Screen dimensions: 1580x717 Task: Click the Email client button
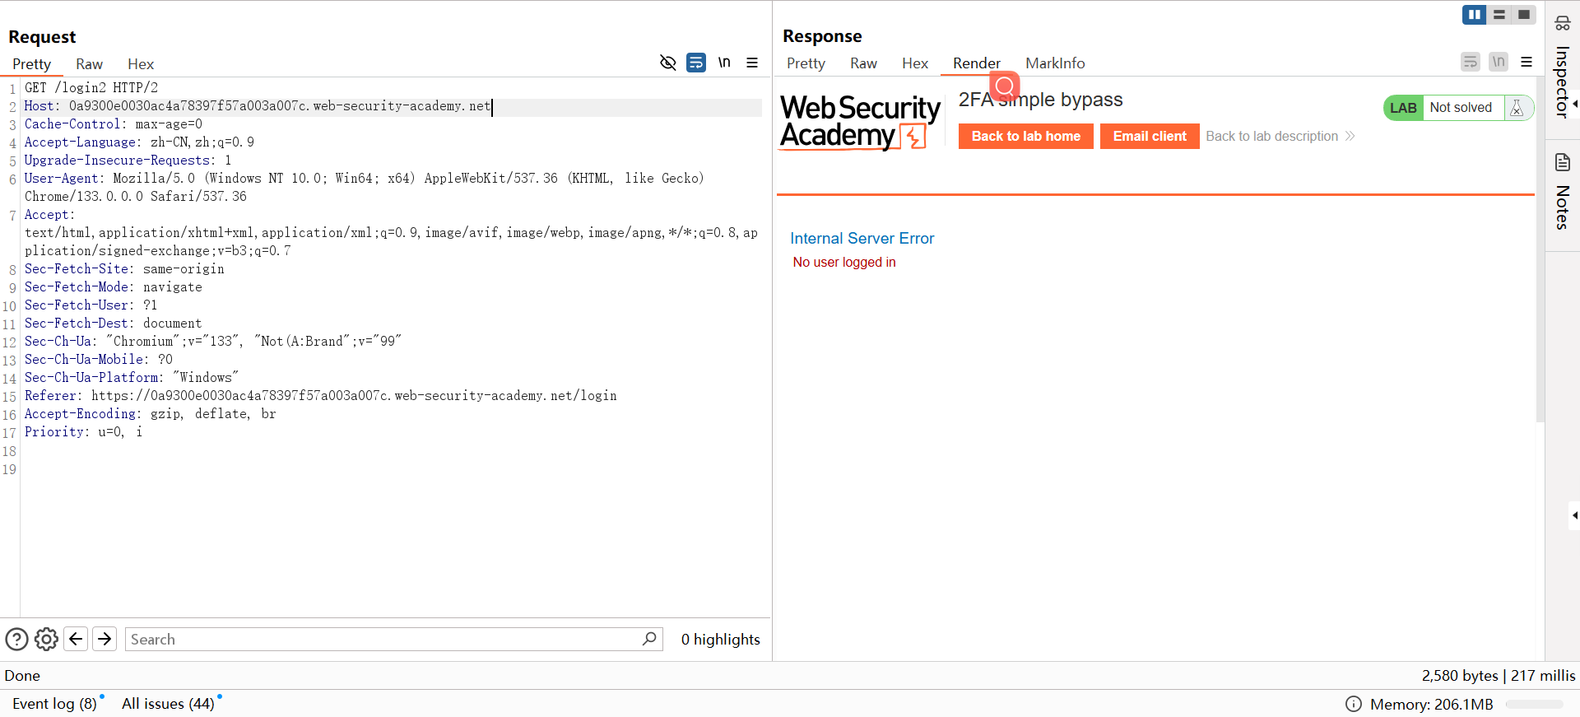[1149, 137]
